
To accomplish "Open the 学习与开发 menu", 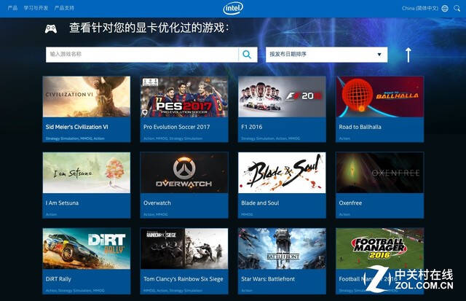I will tap(36, 8).
